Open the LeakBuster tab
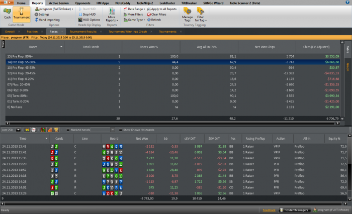Viewport: 352px width, 214px height. 167,3
